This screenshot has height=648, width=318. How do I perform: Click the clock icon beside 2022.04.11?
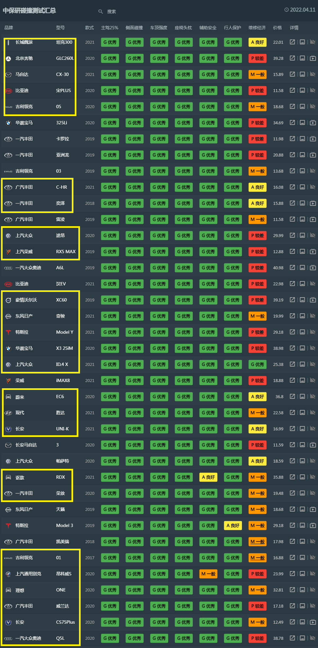coord(287,10)
